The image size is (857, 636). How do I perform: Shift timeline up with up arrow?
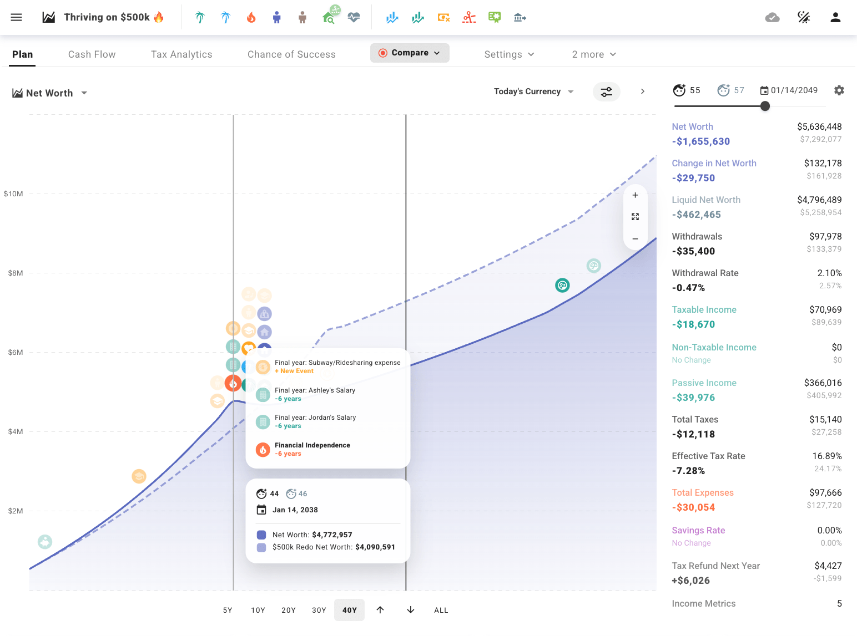(380, 610)
